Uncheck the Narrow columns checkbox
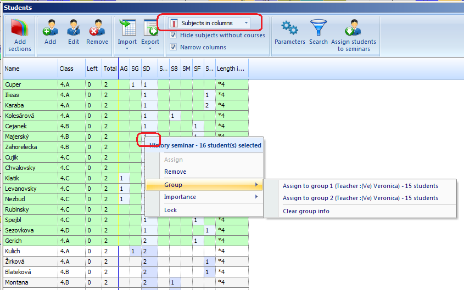This screenshot has height=290, width=464. pyautogui.click(x=174, y=48)
